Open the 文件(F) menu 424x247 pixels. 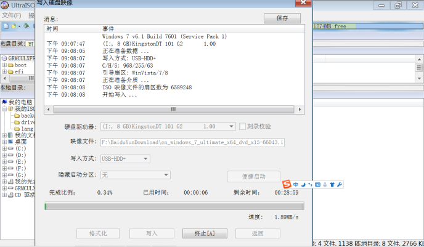11,15
